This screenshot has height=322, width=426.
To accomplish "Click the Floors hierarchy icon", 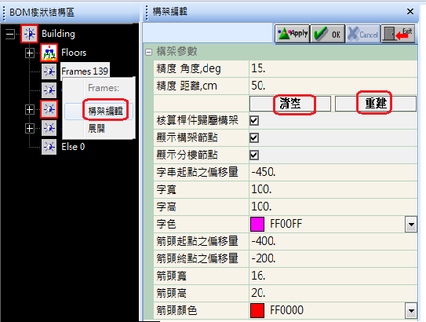I will [49, 53].
